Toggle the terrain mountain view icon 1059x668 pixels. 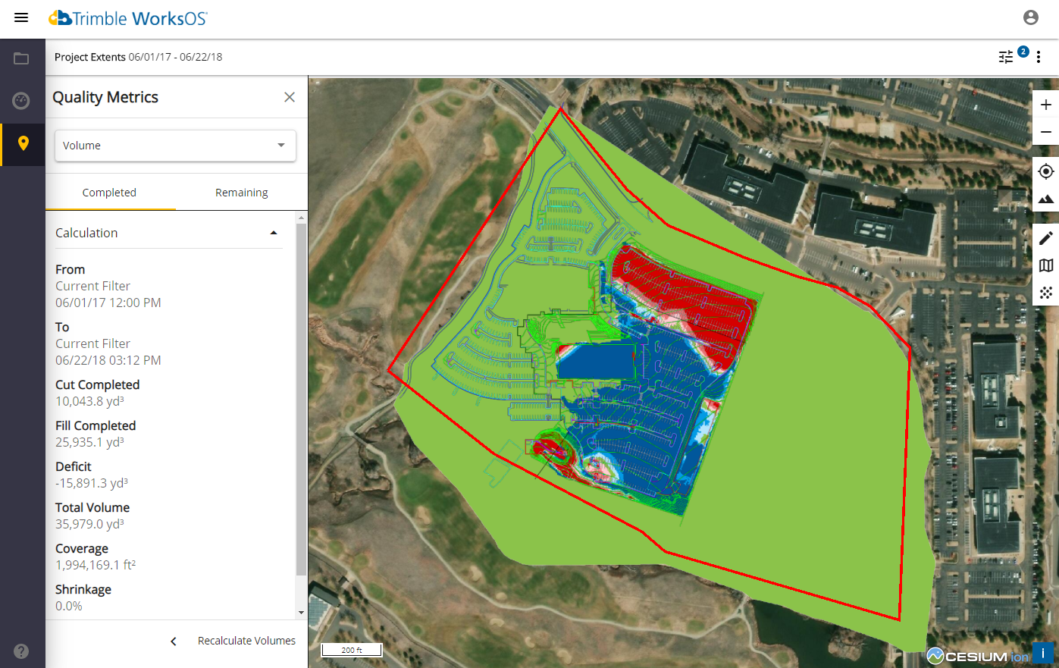(1046, 199)
